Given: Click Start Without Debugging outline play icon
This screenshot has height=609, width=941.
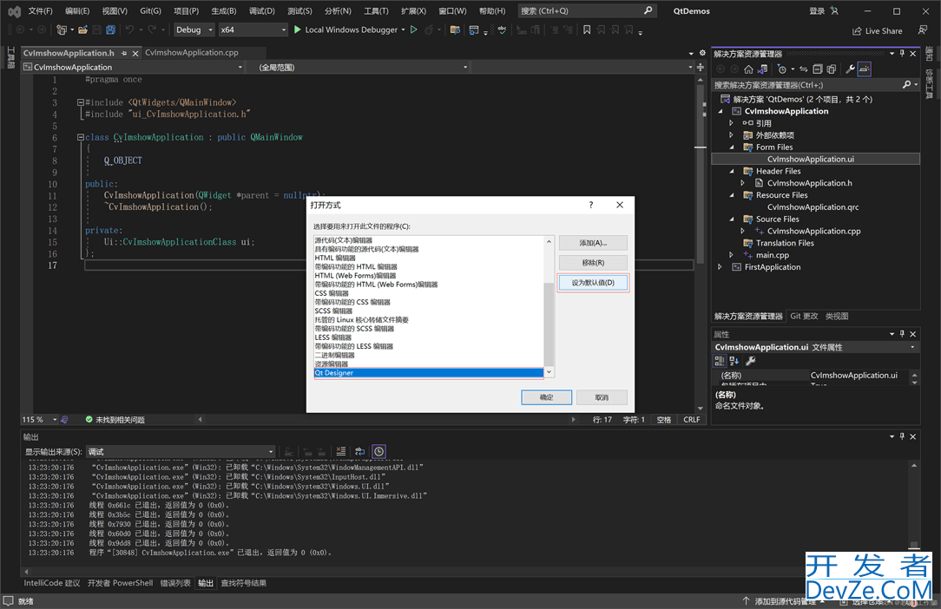Looking at the screenshot, I should pos(413,29).
